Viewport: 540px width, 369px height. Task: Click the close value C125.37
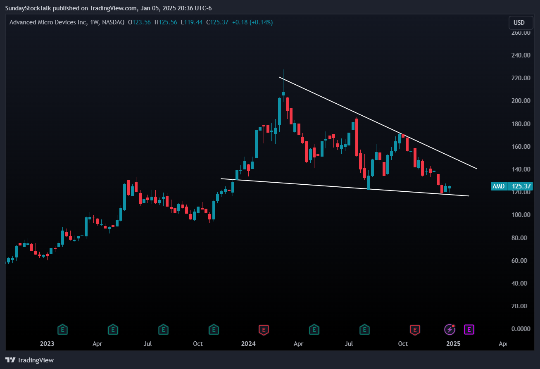point(217,22)
